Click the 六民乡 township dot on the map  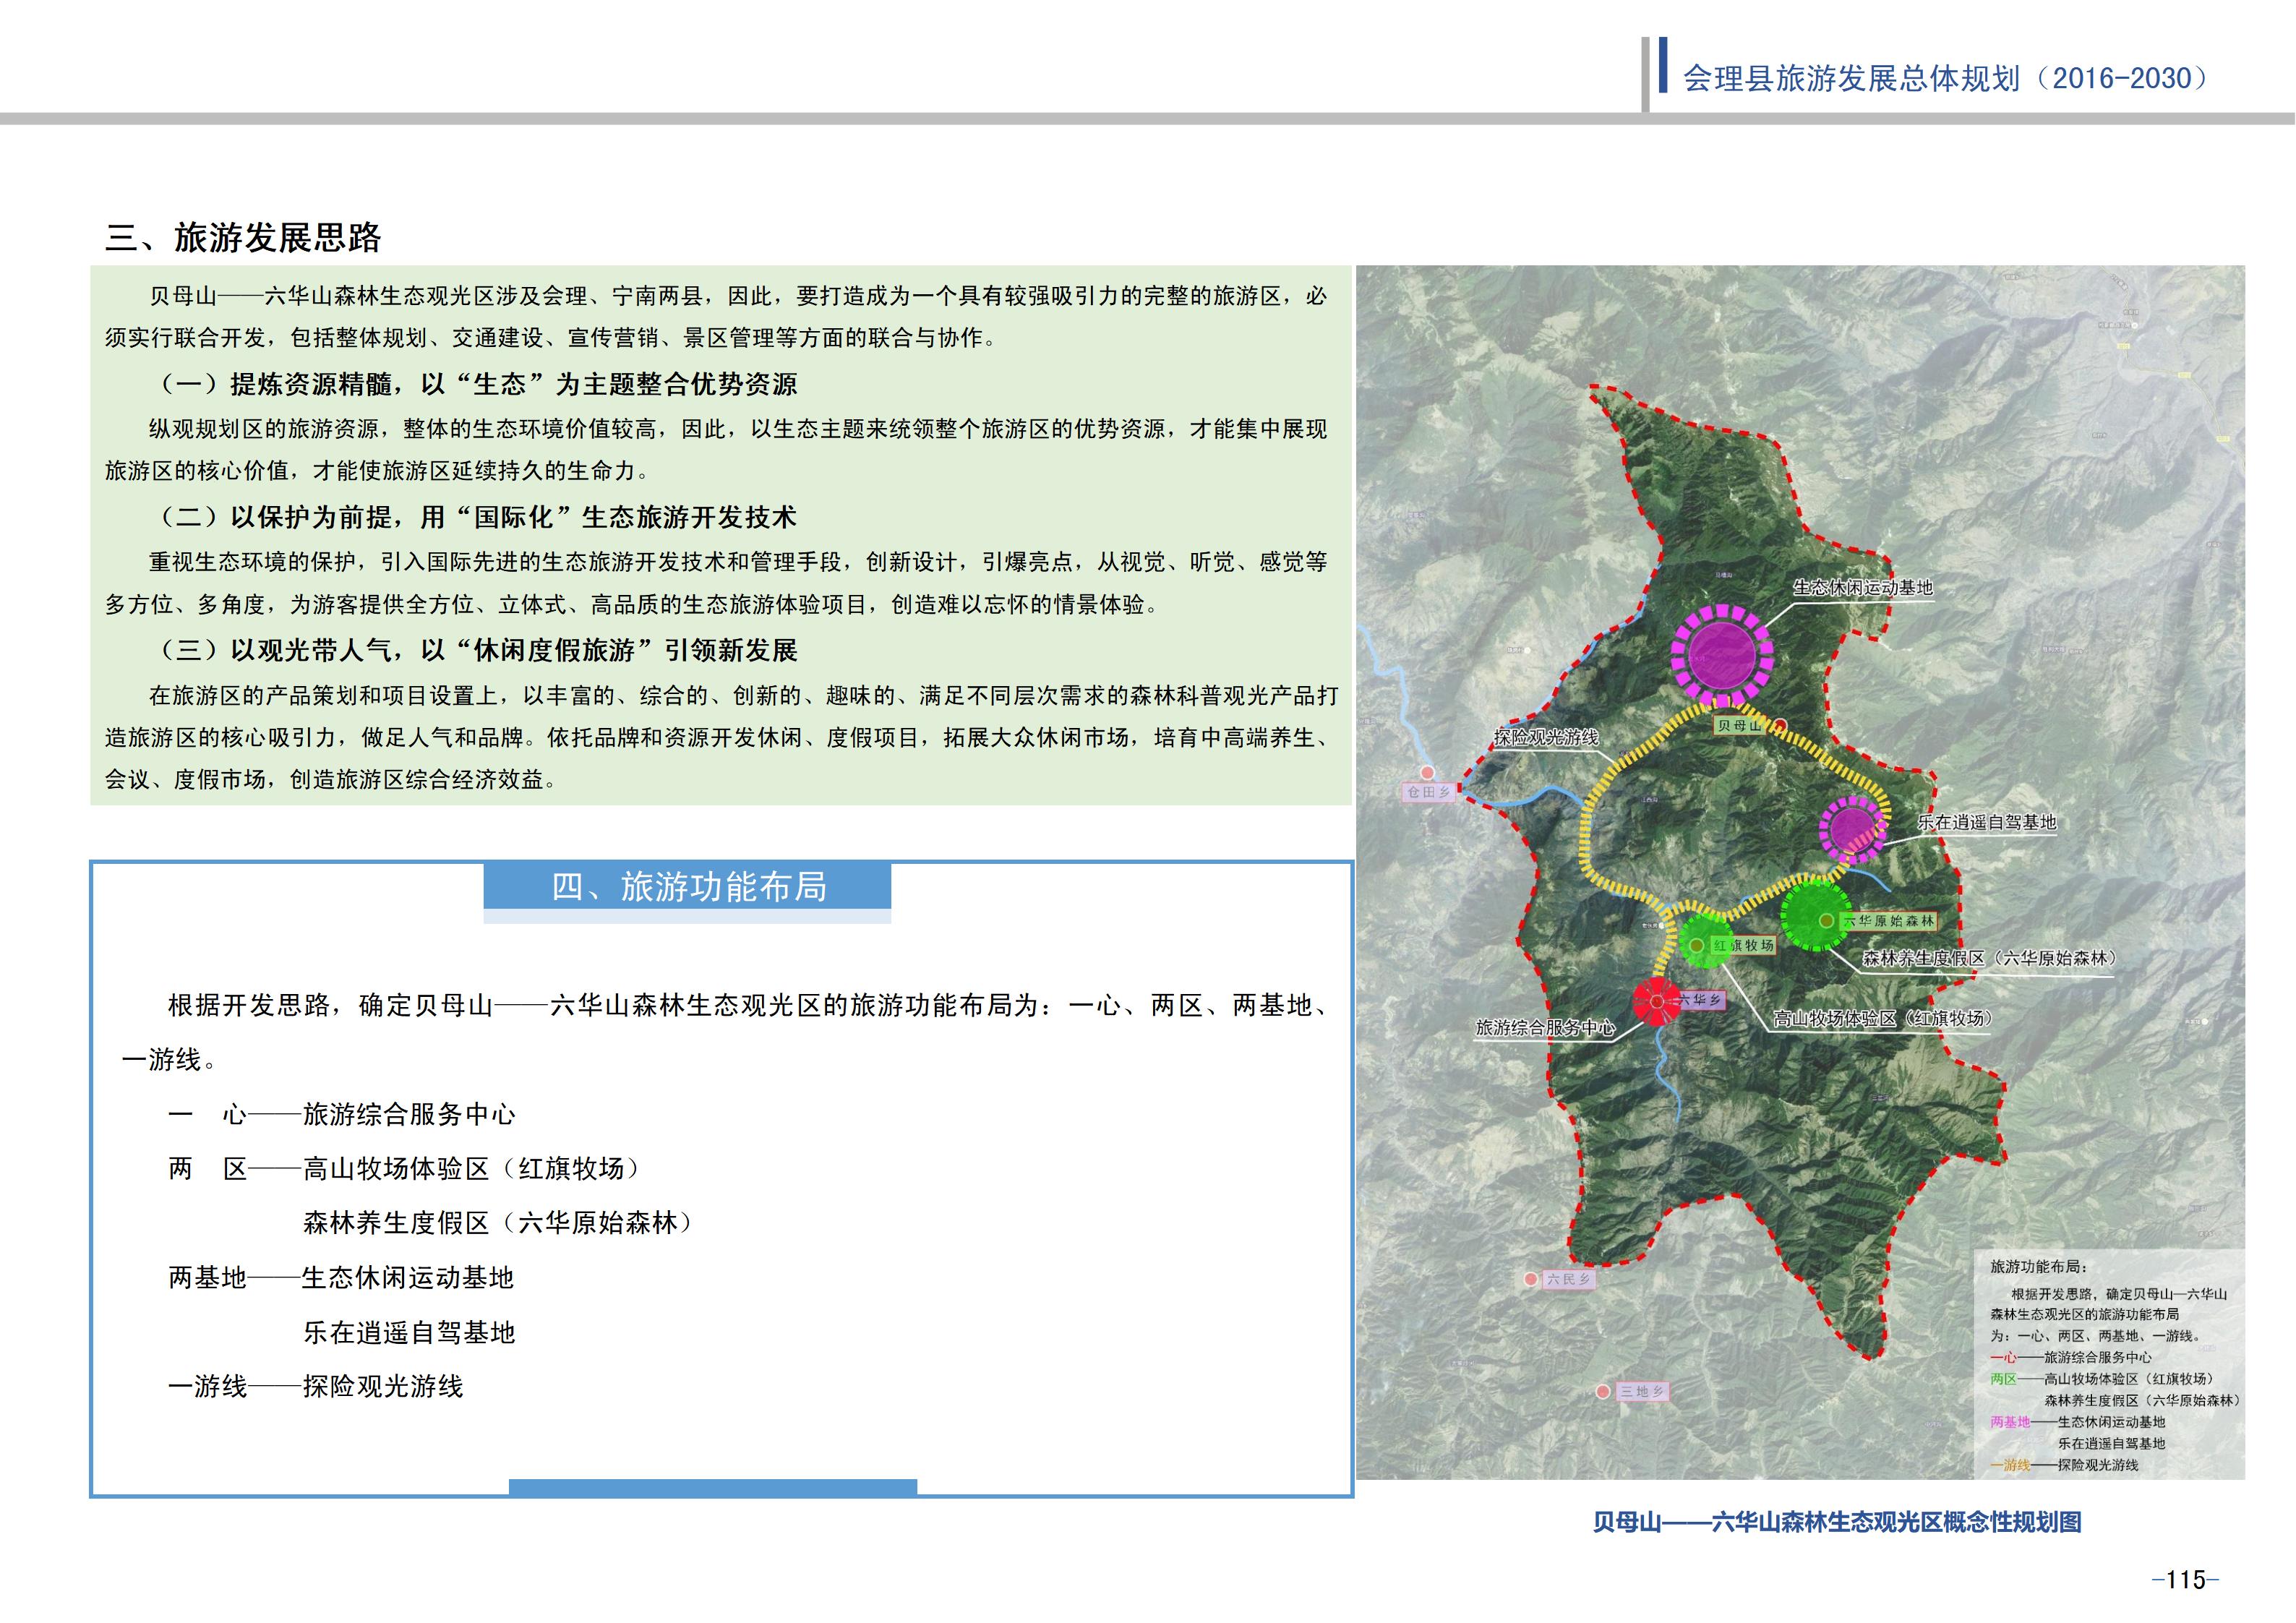tap(1531, 1280)
